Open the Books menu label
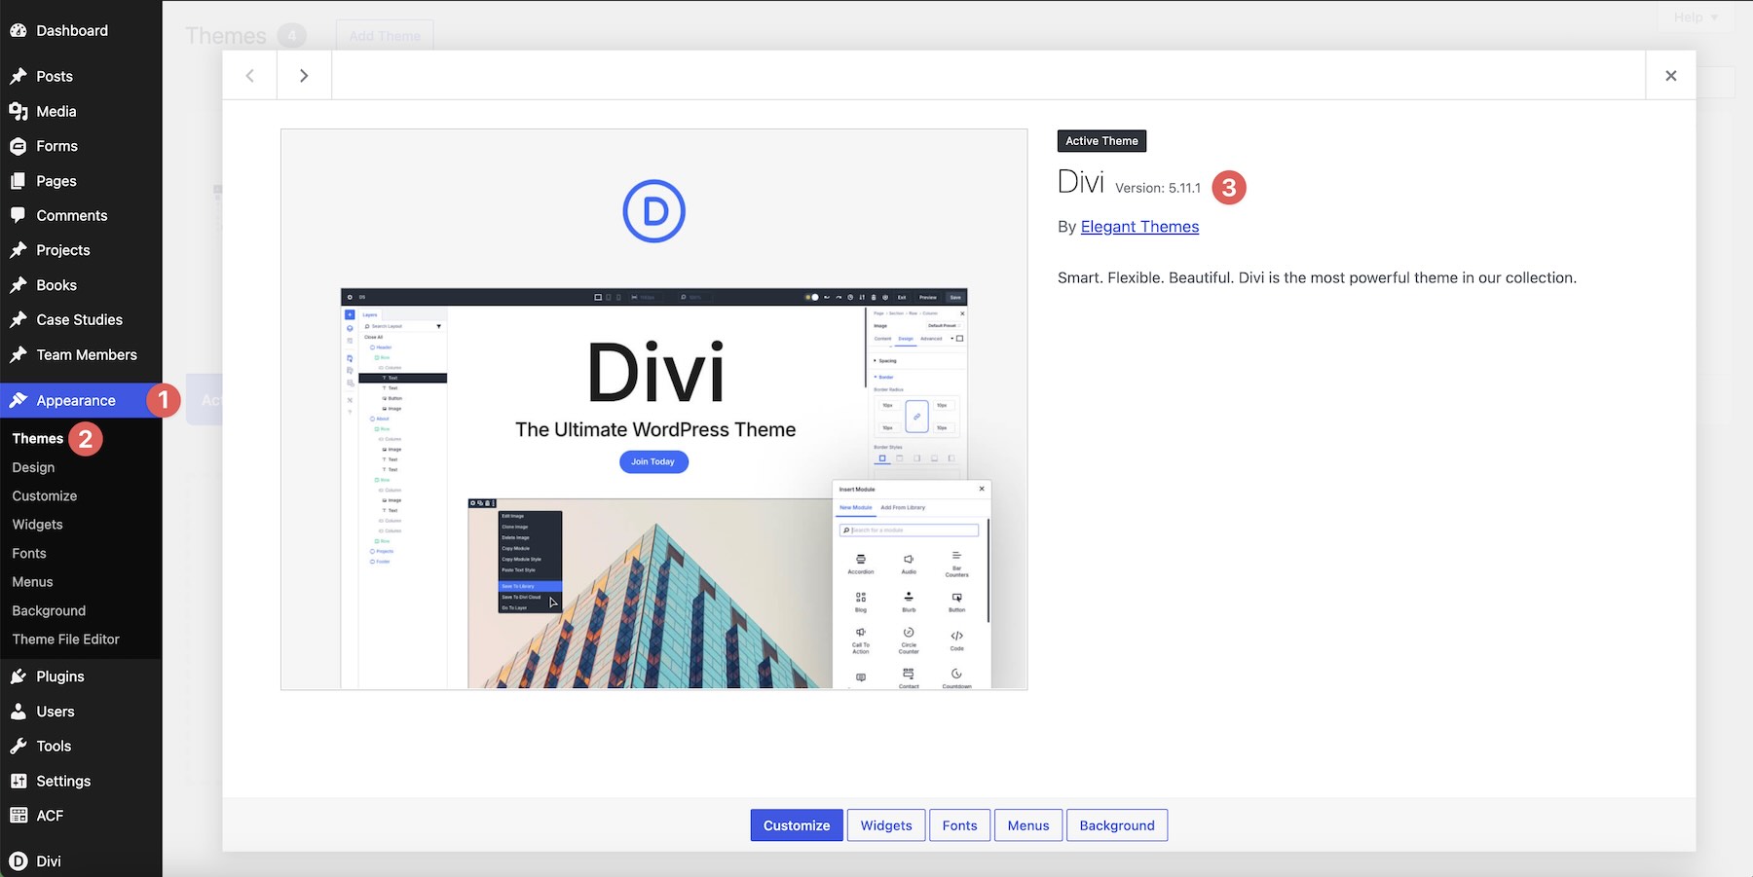The height and width of the screenshot is (877, 1753). (56, 285)
